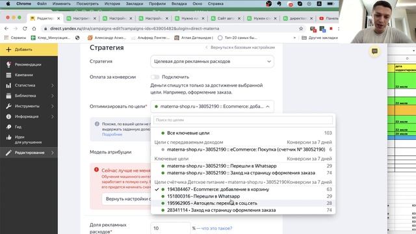Click the address bar URL
416x234 pixels.
[135, 29]
